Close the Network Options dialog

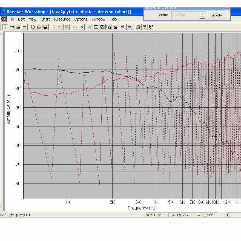pyautogui.click(x=227, y=8)
